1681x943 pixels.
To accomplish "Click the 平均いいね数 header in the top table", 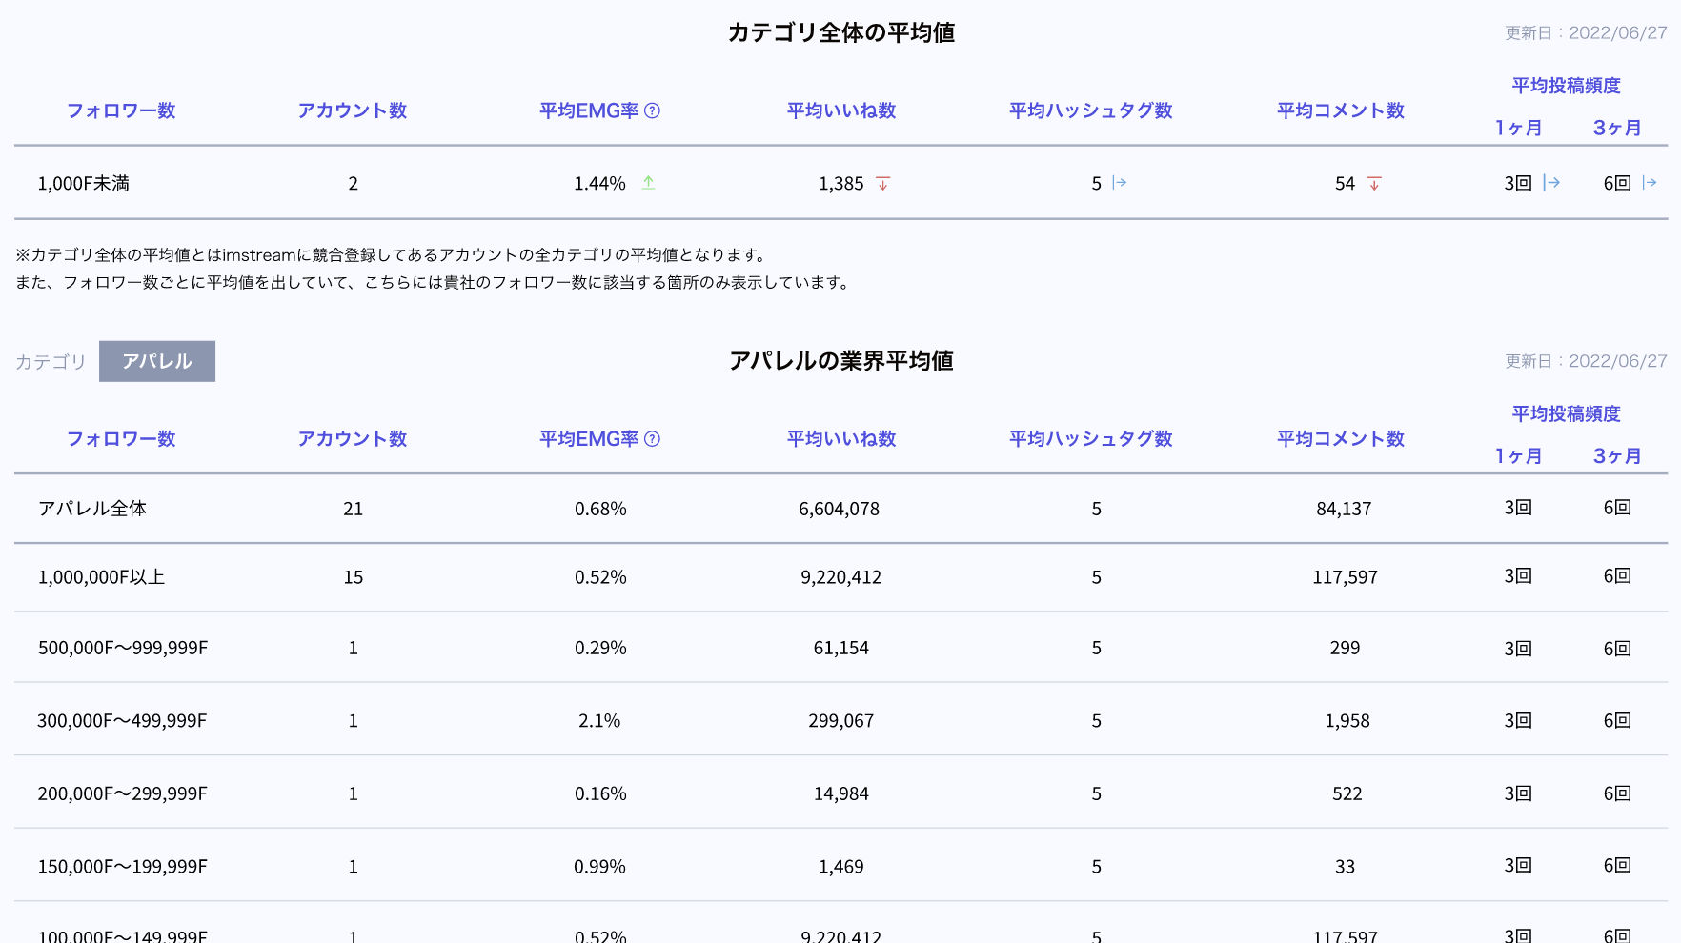I will (840, 110).
